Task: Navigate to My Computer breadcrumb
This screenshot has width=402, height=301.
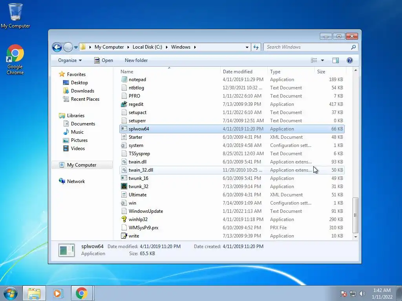Action: click(109, 47)
